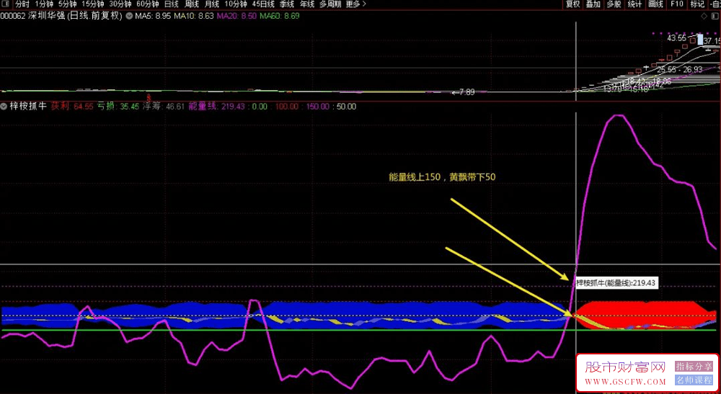Switch to 1分钟 period

tap(44, 4)
